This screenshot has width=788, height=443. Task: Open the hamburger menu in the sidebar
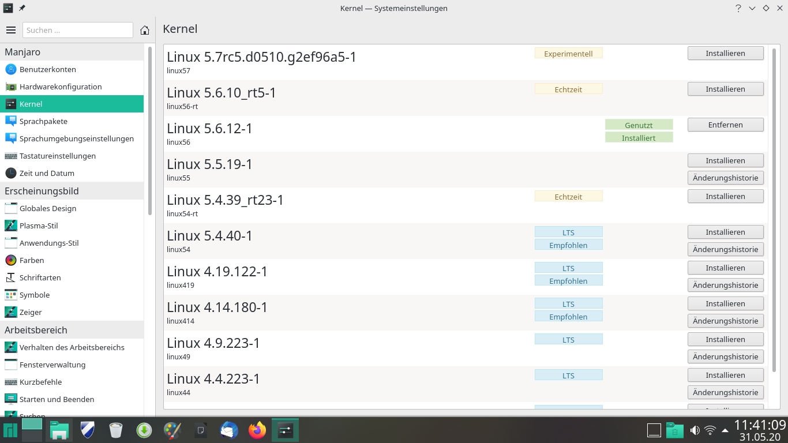pos(11,30)
